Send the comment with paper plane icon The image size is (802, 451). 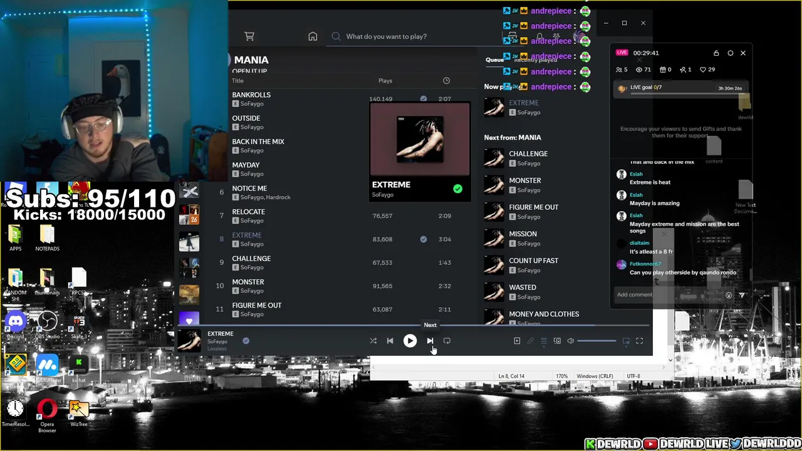[742, 295]
